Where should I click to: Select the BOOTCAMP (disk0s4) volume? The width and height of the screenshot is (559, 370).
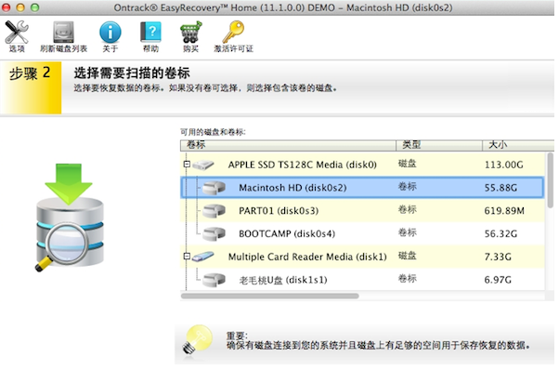pos(362,233)
